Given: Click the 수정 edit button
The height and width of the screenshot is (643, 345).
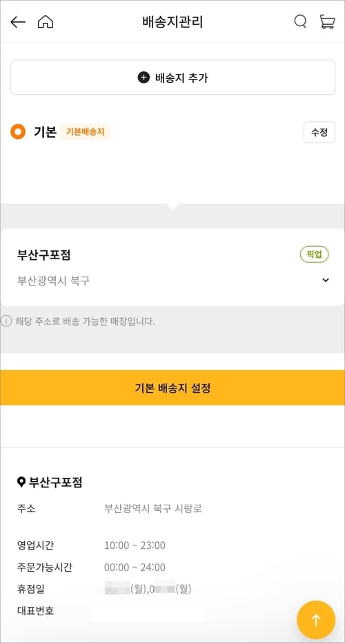Looking at the screenshot, I should 319,133.
